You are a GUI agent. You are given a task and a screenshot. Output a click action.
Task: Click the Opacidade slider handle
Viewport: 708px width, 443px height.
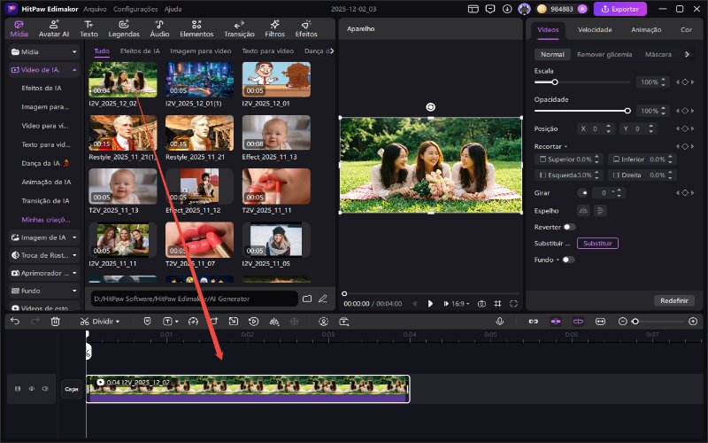627,111
